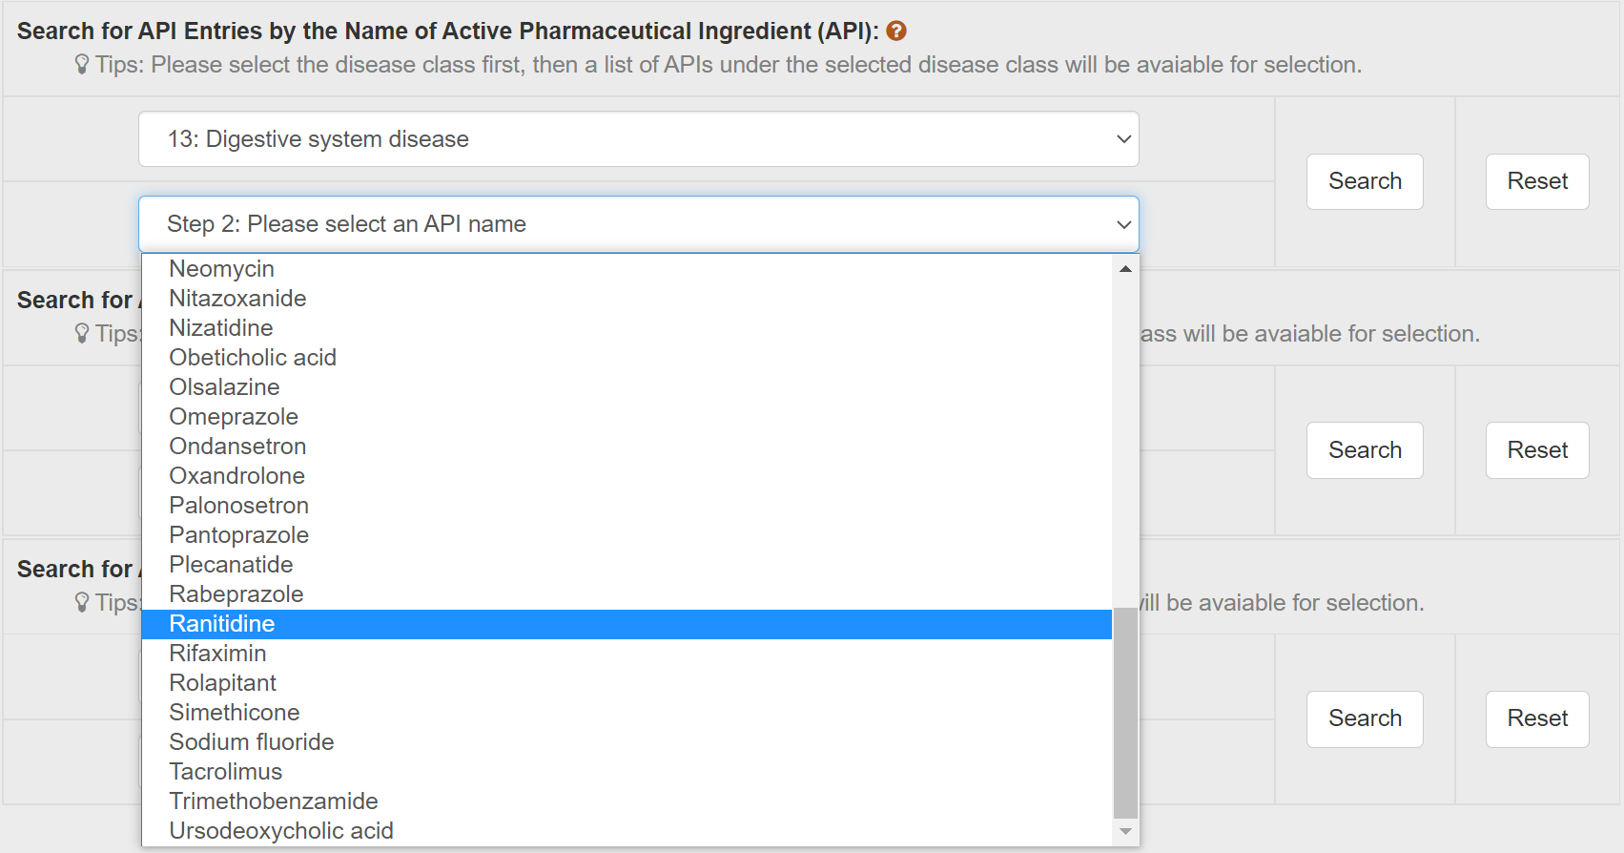Click the scroll up arrow in the dropdown list
This screenshot has height=853, width=1624.
[1125, 269]
